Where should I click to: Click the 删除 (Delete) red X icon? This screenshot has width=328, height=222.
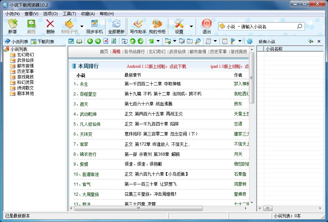(50, 26)
